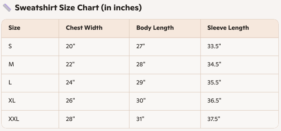The width and height of the screenshot is (281, 131).
Task: Click the M size row label
Action: tap(11, 64)
